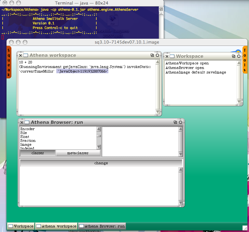This screenshot has height=232, width=249.
Task: Click the highlighted JavaObject result text
Action: (82, 71)
